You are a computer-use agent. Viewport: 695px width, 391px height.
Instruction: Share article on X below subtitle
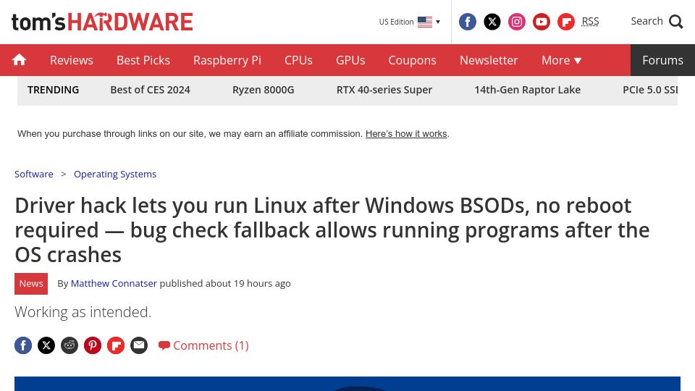point(46,345)
